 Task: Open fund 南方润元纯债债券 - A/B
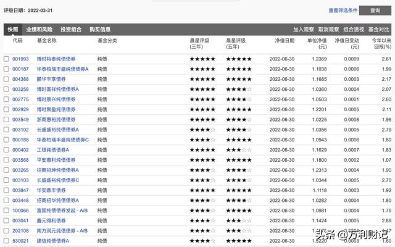(x=62, y=230)
